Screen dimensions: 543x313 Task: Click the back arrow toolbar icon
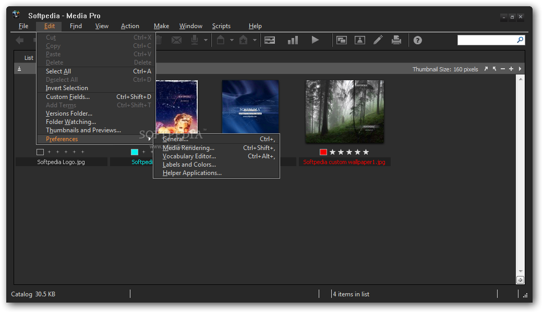coord(20,40)
